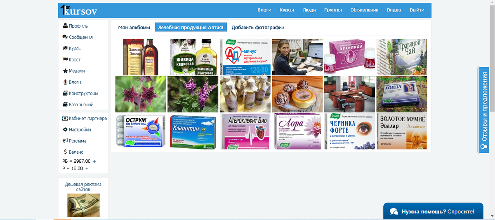
Task: Open Конструкторы link in sidebar
Action: tap(84, 94)
